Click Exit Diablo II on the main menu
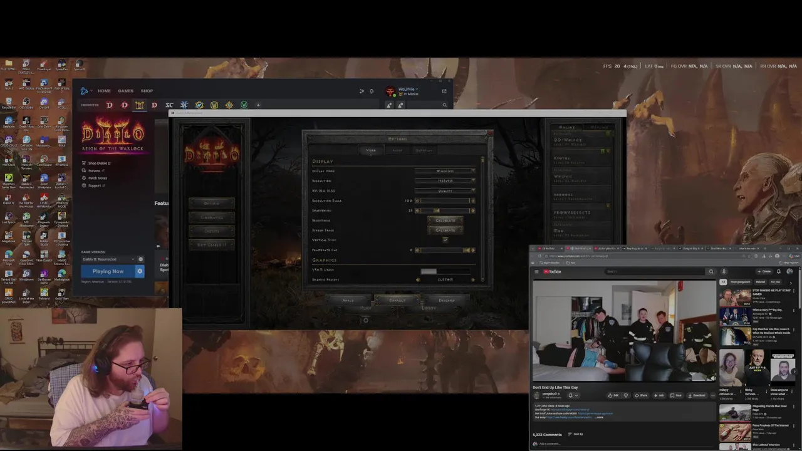Viewport: 802px width, 451px height. (212, 245)
